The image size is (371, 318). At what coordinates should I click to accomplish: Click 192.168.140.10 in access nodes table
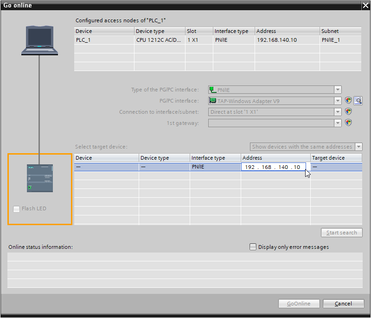pyautogui.click(x=287, y=40)
